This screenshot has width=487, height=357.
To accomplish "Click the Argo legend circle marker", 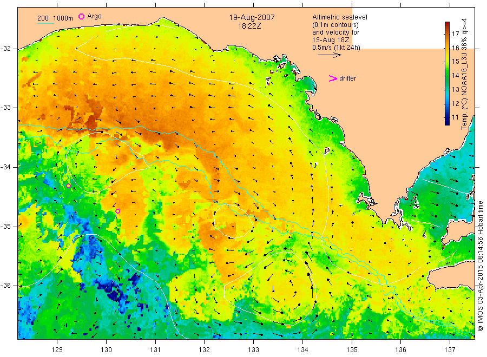I will [81, 16].
